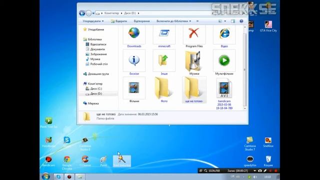Select Уподобання in the navigation pane

(x=93, y=29)
